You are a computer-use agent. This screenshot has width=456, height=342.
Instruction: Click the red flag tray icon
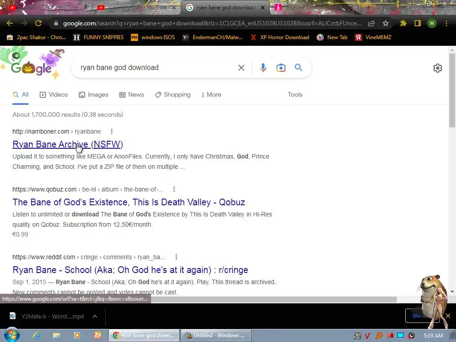click(x=390, y=336)
